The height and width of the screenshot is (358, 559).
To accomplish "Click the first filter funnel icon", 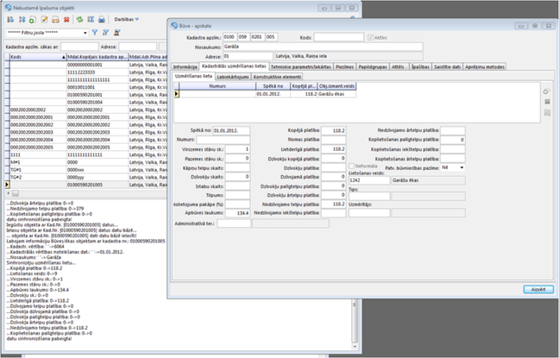I will (95, 33).
